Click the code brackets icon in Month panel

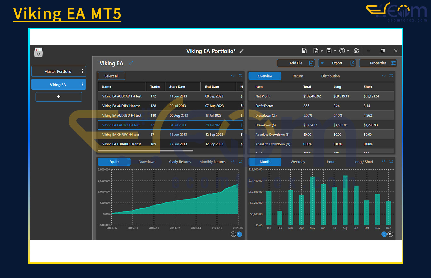point(384,162)
